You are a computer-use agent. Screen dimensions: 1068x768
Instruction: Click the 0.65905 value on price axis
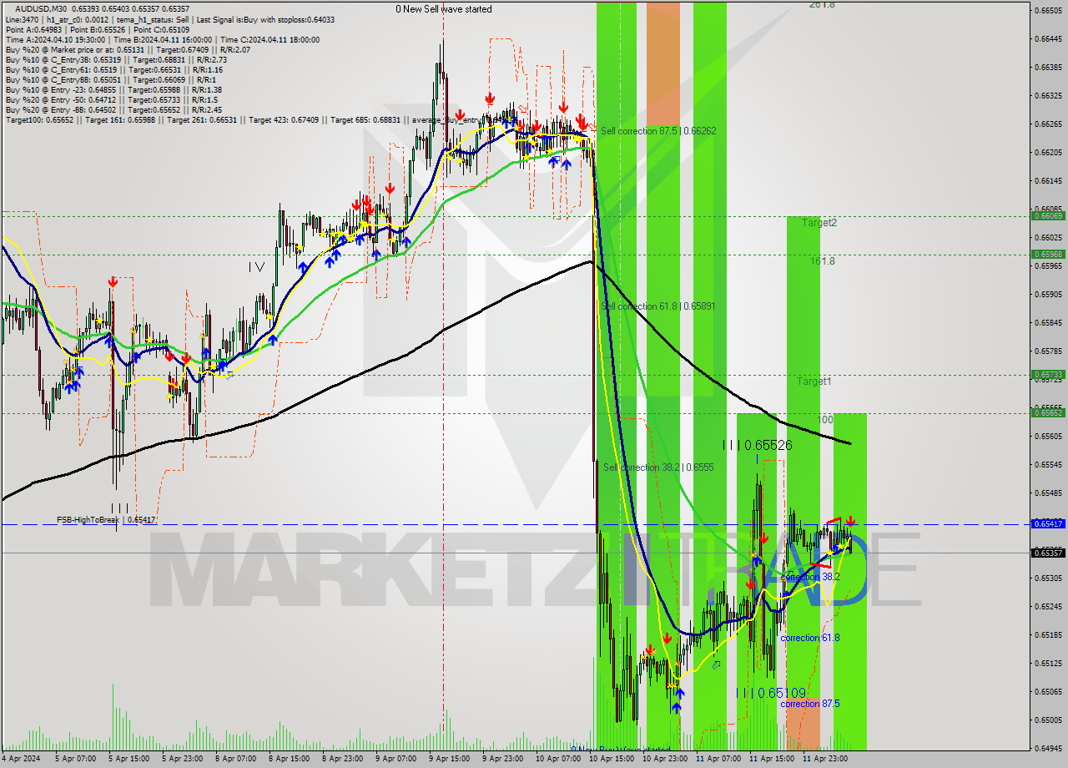pos(1048,294)
